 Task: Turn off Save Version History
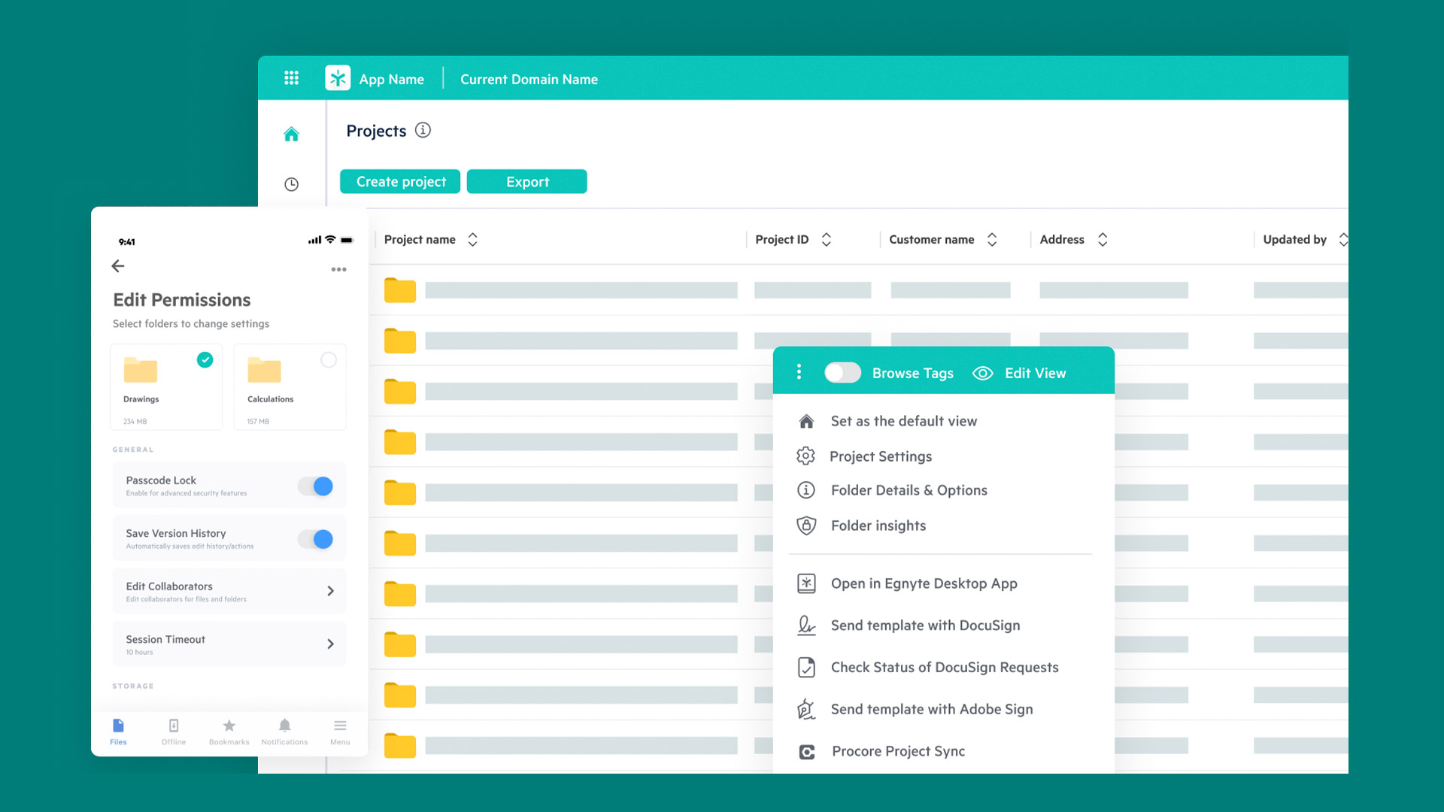pyautogui.click(x=315, y=539)
